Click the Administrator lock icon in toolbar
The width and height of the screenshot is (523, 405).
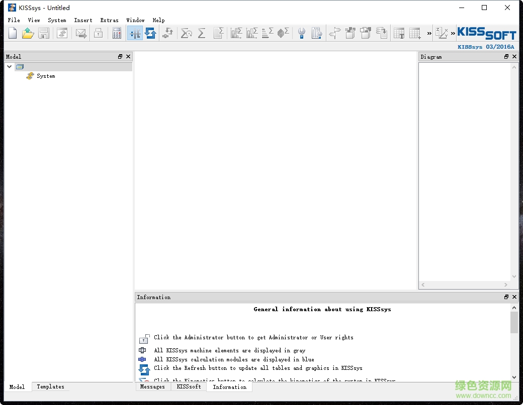(x=99, y=34)
